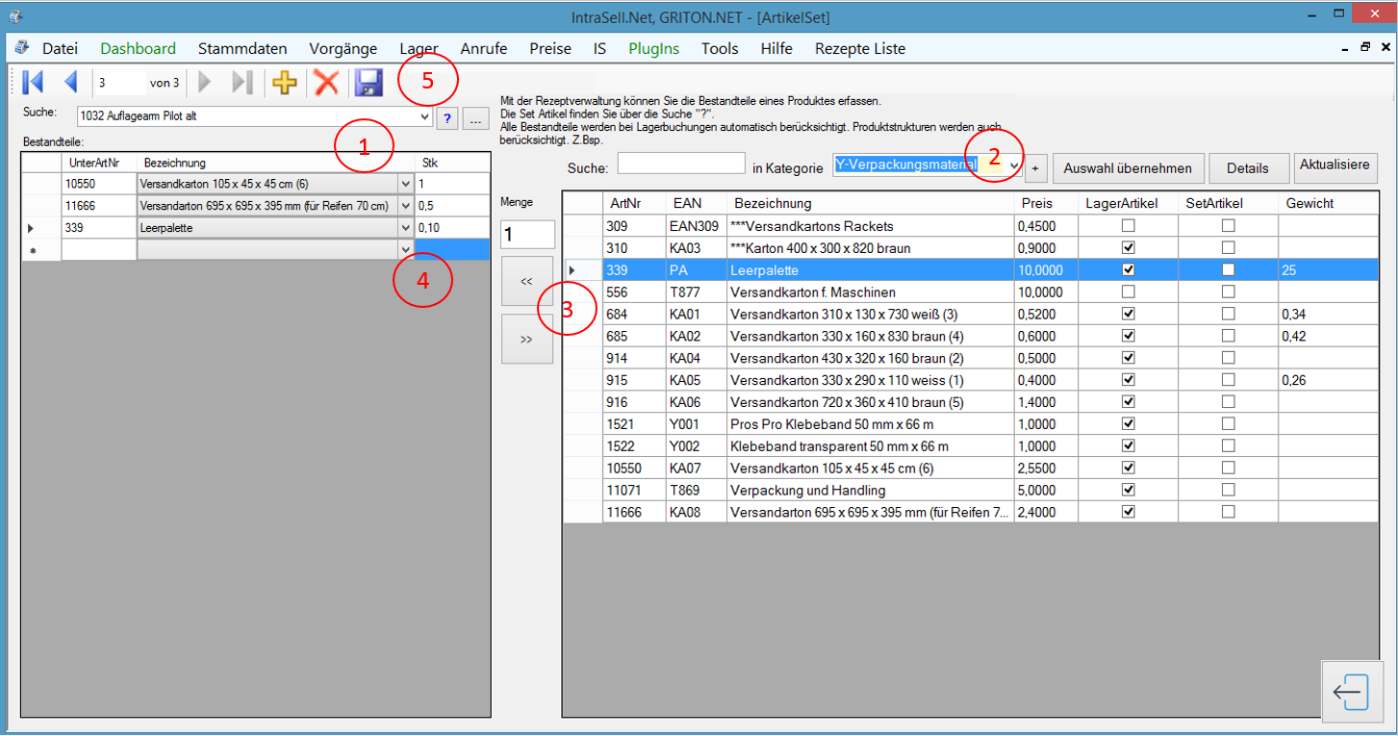Expand dropdown in the empty new component row

click(406, 250)
